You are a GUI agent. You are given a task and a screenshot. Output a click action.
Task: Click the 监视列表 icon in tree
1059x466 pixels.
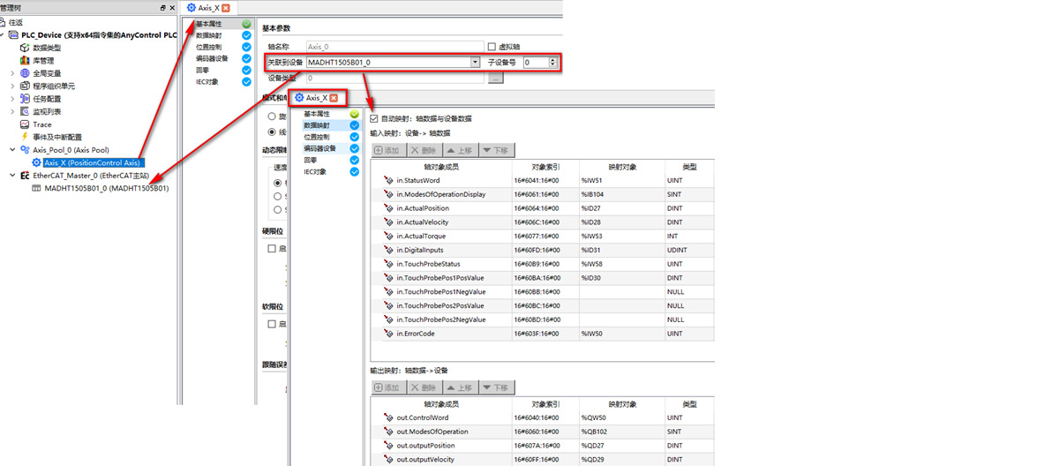[25, 112]
